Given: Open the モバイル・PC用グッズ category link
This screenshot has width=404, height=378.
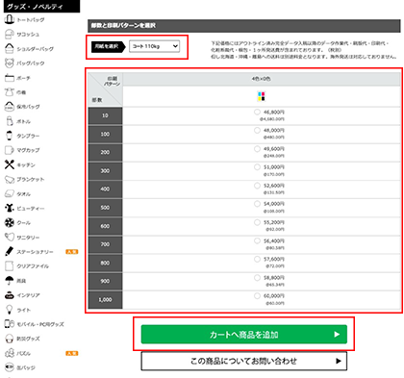Looking at the screenshot, I should tap(40, 324).
